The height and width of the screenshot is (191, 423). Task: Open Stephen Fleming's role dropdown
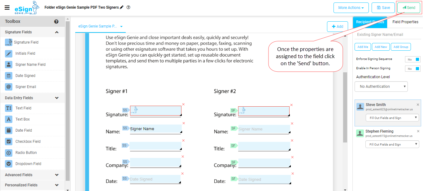[392, 144]
